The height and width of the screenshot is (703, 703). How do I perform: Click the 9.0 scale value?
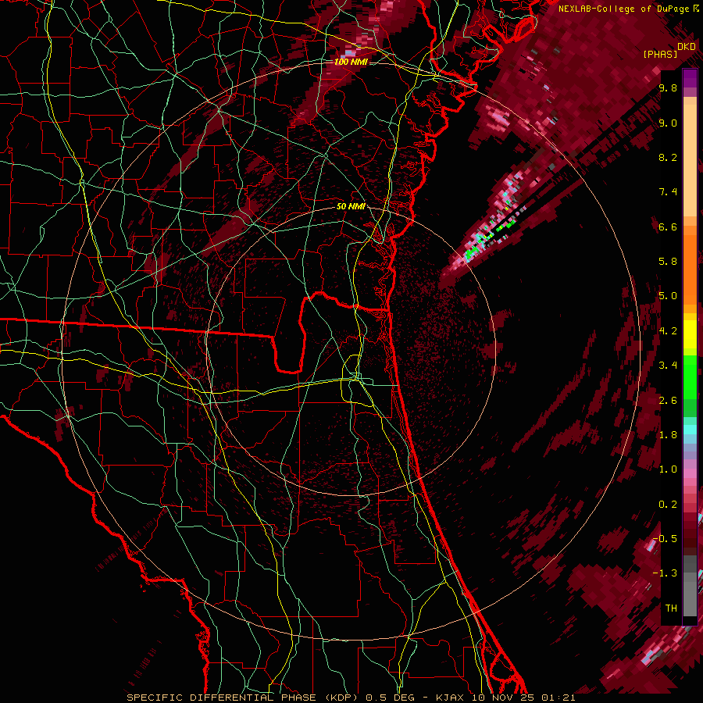click(668, 123)
